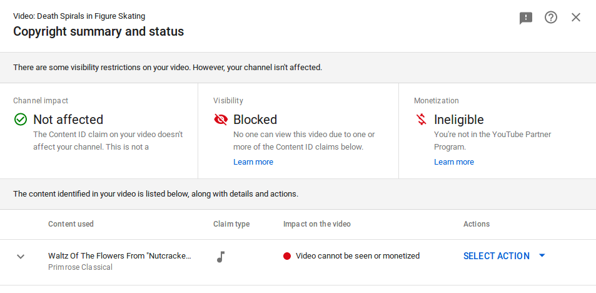
Task: Click the Blocked crossed-eye visibility icon
Action: click(x=221, y=120)
